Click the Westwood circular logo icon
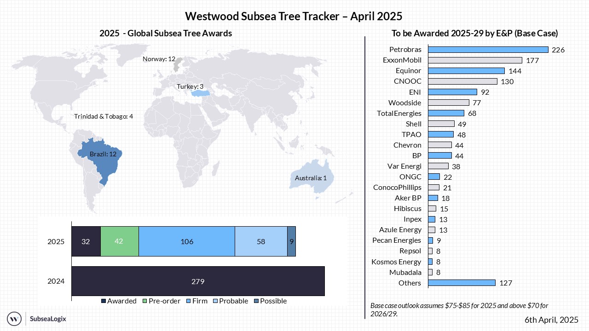589x331 pixels. [x=14, y=318]
